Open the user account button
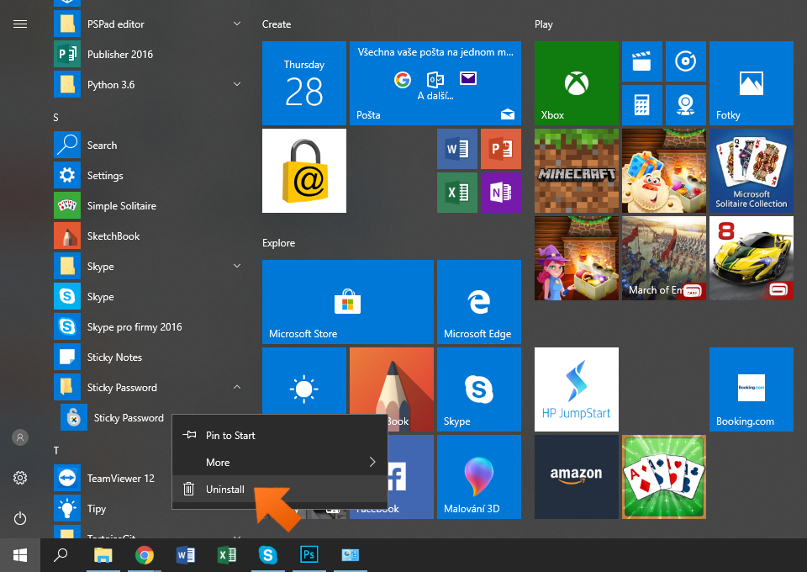The image size is (807, 572). 20,437
